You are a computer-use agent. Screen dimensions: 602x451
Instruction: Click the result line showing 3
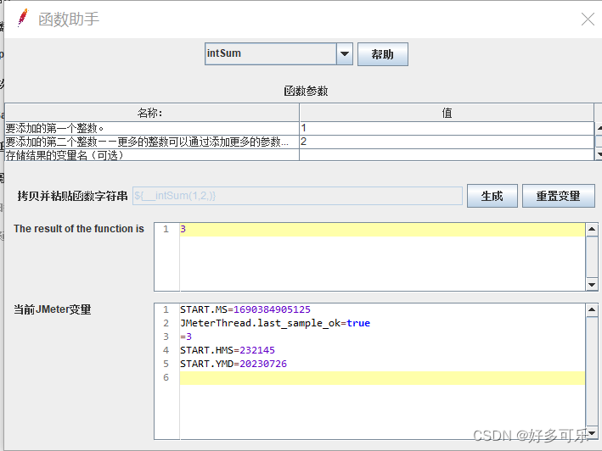(382, 229)
